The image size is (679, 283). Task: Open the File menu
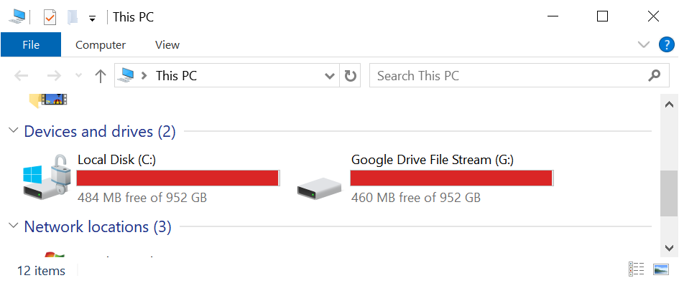pos(31,44)
